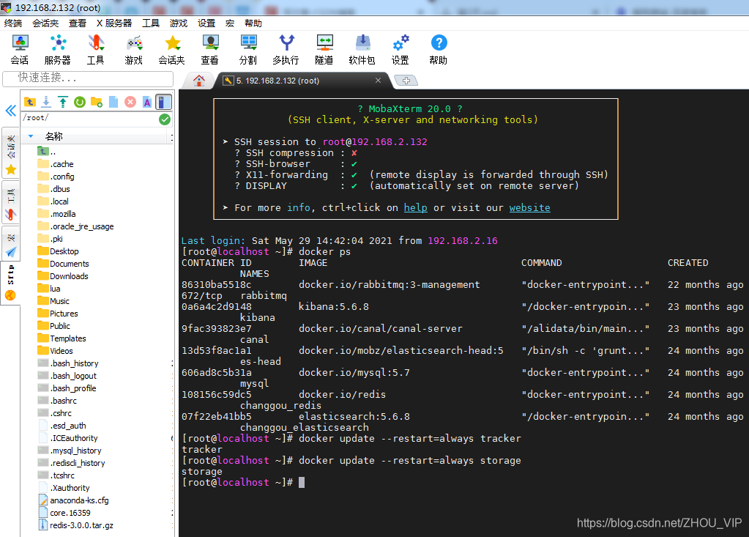Toggle the follow terminal folder button
749x537 pixels.
point(163,102)
